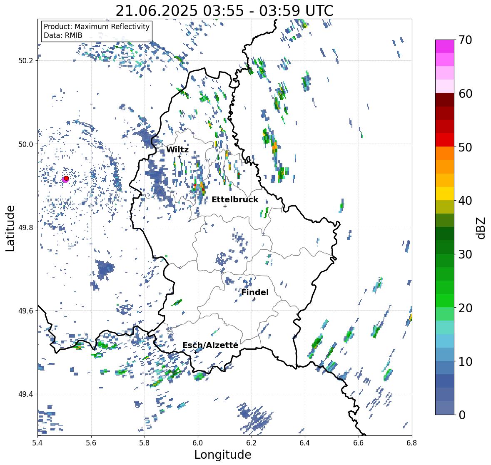Click the 5.6 longitude tick label
This screenshot has height=465, width=491.
pyautogui.click(x=91, y=443)
